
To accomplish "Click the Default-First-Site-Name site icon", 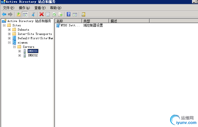I will pyautogui.click(x=14, y=38).
